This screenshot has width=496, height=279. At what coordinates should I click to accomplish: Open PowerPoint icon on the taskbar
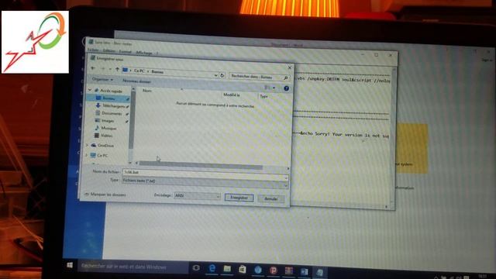click(274, 270)
